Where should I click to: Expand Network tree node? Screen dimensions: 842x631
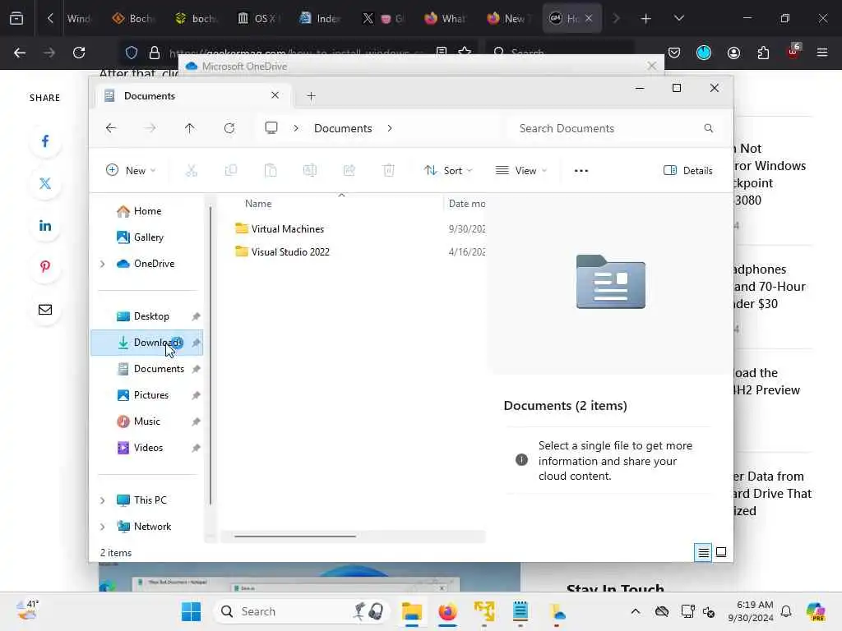(x=103, y=527)
